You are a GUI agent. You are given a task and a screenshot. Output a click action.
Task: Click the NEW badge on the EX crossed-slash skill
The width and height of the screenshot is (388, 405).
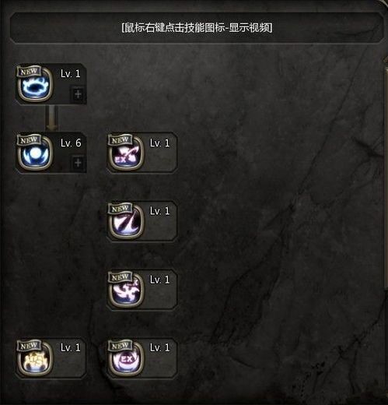point(120,140)
